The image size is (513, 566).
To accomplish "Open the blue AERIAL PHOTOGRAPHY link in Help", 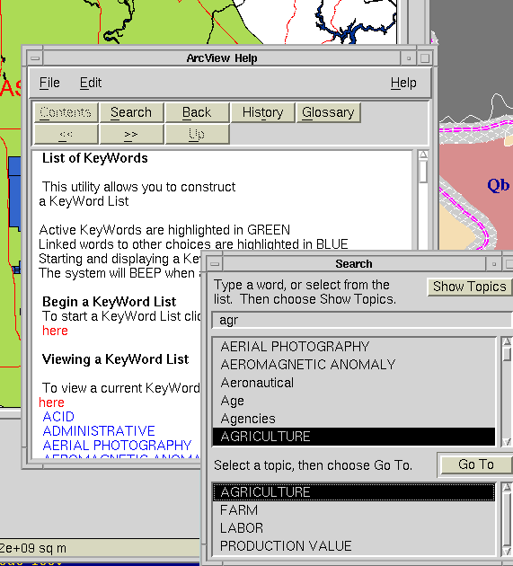I will tap(117, 446).
